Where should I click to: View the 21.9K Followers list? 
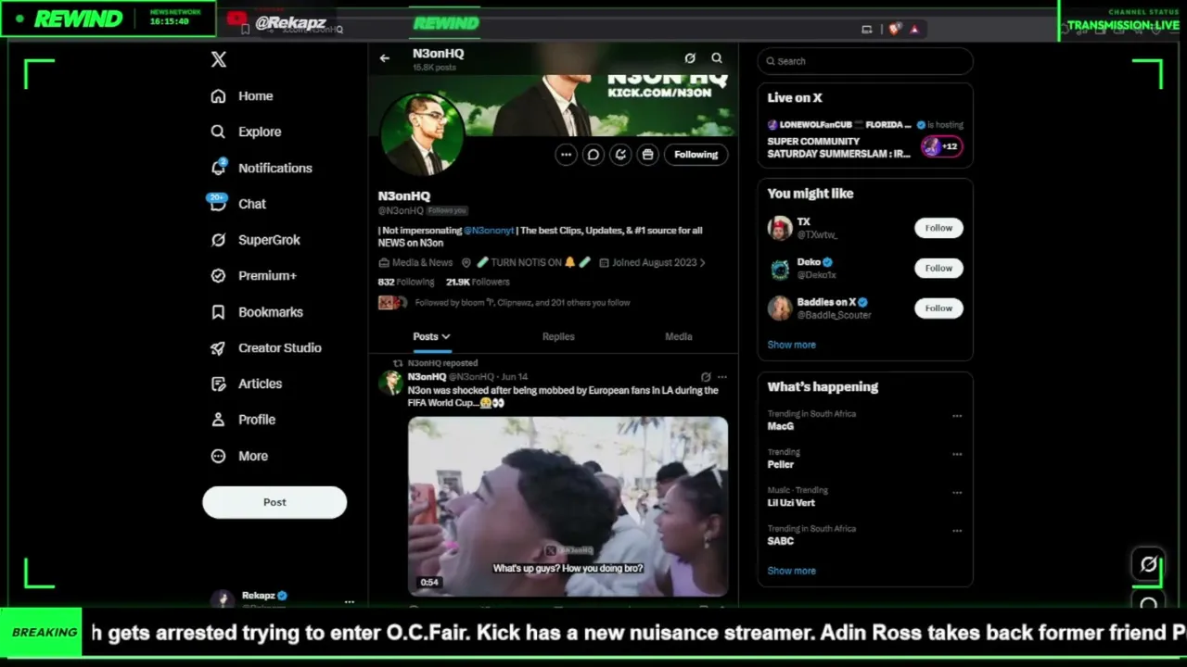(x=478, y=282)
